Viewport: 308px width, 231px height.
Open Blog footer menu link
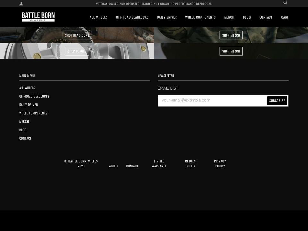click(x=23, y=130)
